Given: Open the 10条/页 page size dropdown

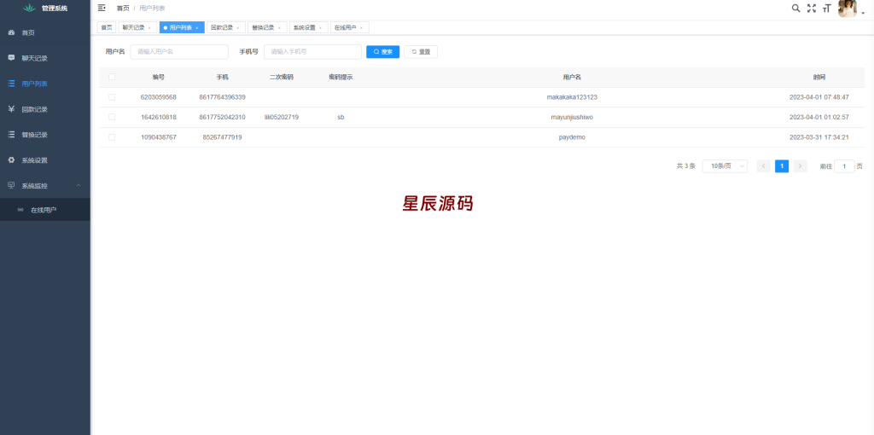Looking at the screenshot, I should 725,166.
